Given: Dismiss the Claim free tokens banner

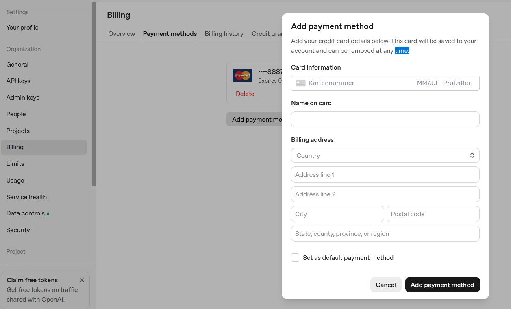Looking at the screenshot, I should (x=82, y=280).
